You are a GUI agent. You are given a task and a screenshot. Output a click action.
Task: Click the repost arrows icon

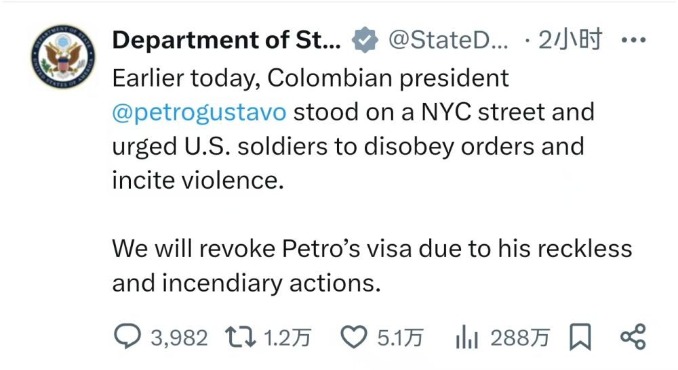pyautogui.click(x=241, y=337)
